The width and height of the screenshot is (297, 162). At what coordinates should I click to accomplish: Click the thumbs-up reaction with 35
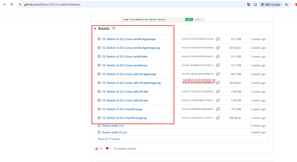[x=99, y=148]
